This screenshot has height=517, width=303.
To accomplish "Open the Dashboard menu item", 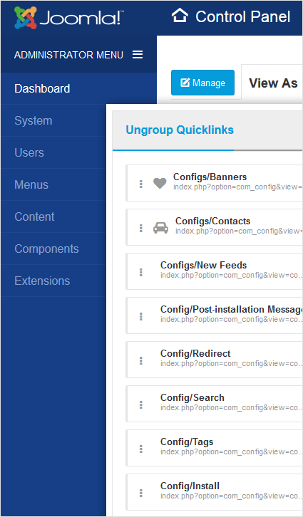I will coord(78,88).
